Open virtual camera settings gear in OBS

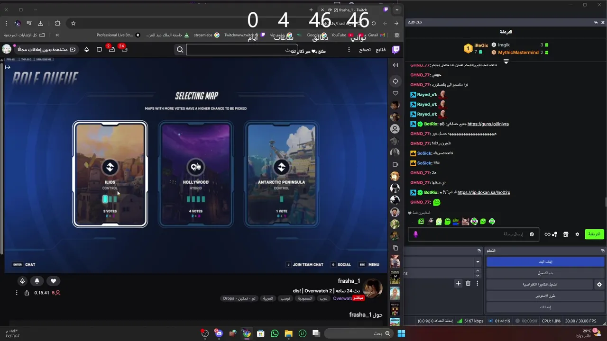pyautogui.click(x=599, y=285)
